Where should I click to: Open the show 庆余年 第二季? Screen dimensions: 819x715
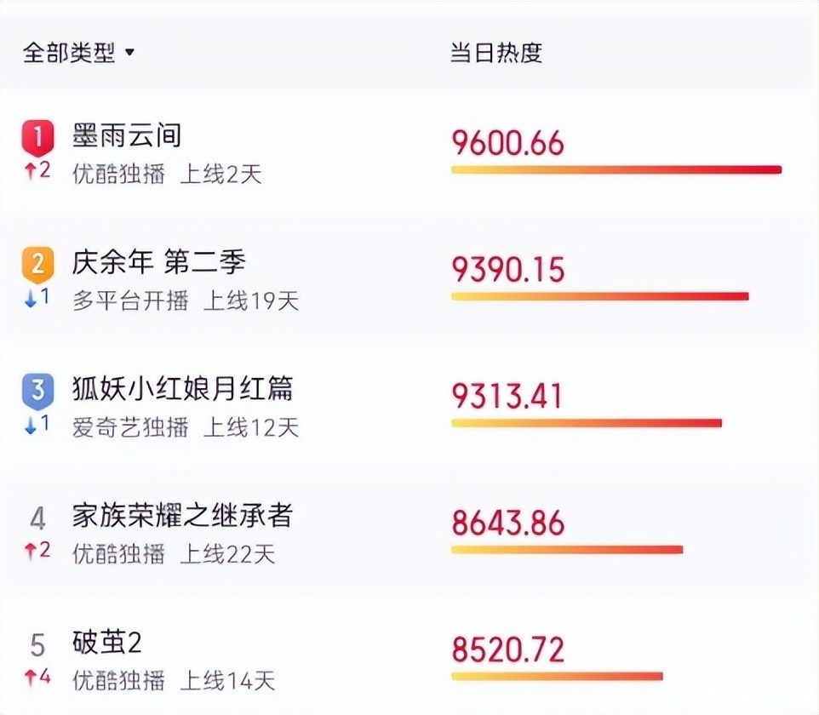pyautogui.click(x=159, y=262)
